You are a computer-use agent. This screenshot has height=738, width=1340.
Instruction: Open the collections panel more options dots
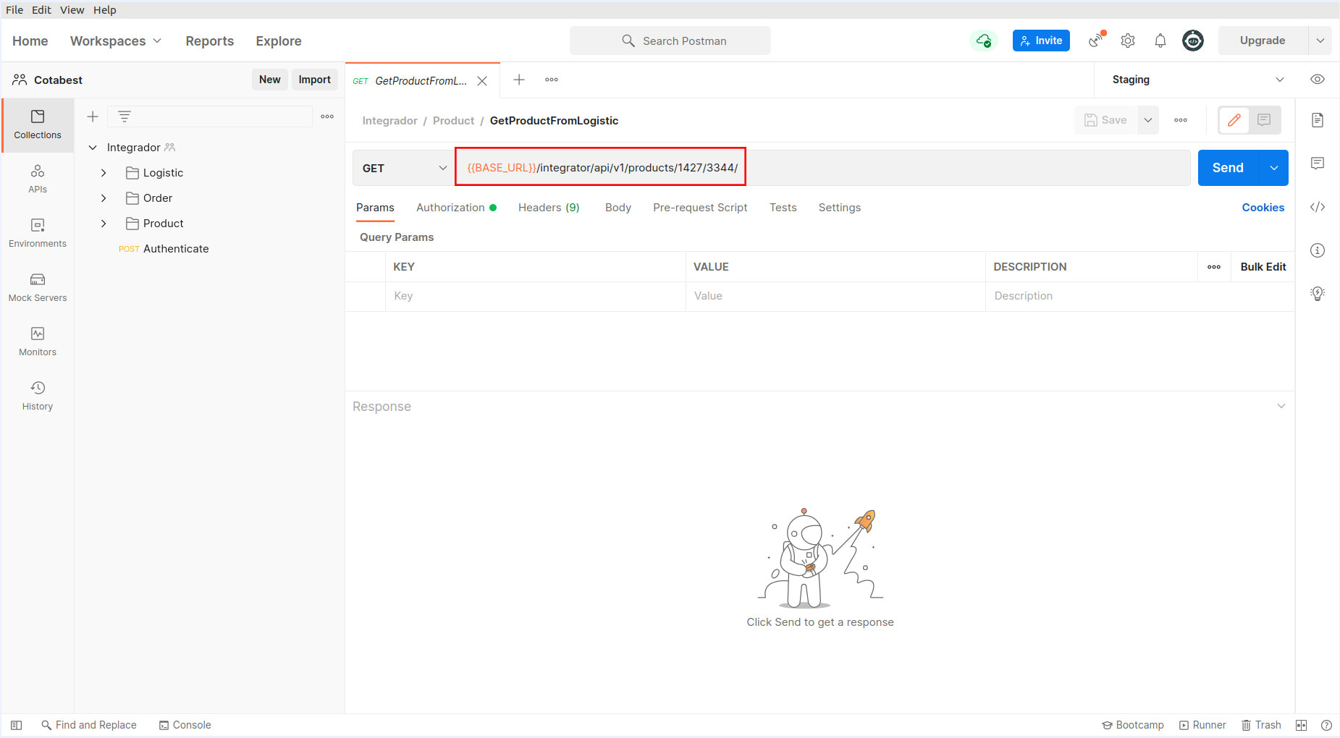[327, 116]
